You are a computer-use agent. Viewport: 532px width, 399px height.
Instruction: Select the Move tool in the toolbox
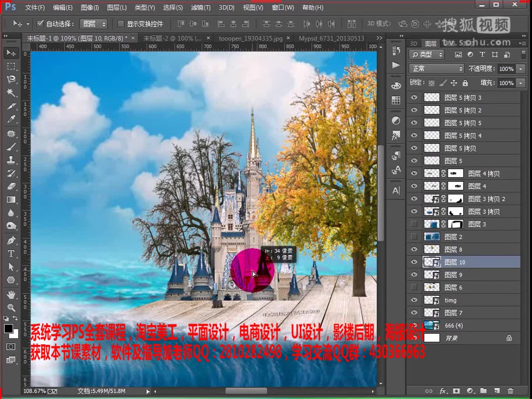(11, 53)
